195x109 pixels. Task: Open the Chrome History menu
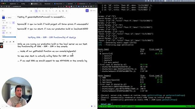[x=21, y=1]
